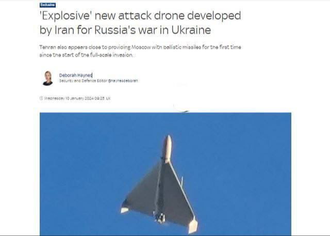The height and width of the screenshot is (236, 330).
Task: Open the Deborah Haynes author link
Action: tap(76, 75)
